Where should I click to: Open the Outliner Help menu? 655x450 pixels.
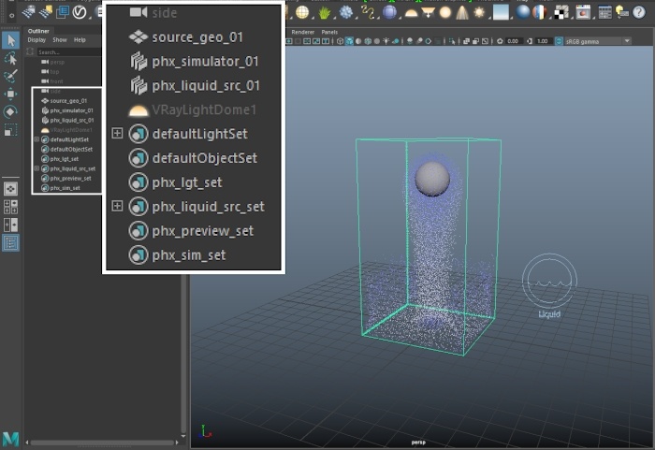[x=80, y=40]
